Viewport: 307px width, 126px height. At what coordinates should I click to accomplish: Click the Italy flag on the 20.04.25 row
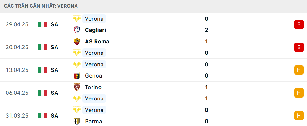[x=43, y=47]
